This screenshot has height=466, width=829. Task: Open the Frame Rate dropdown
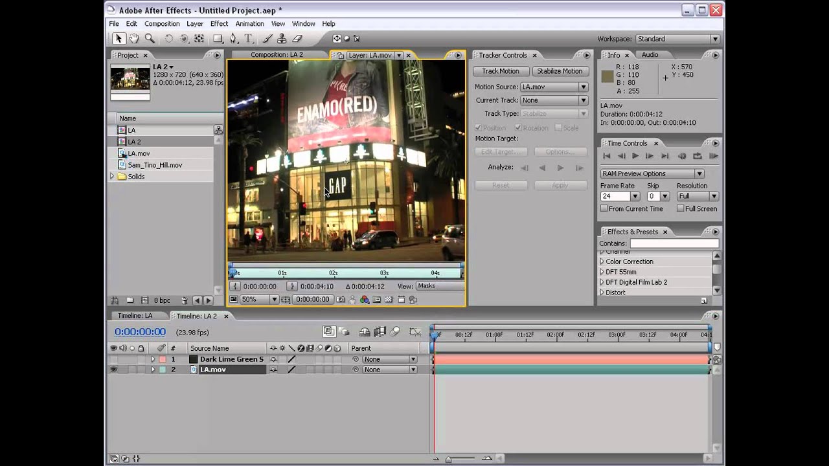coord(635,196)
